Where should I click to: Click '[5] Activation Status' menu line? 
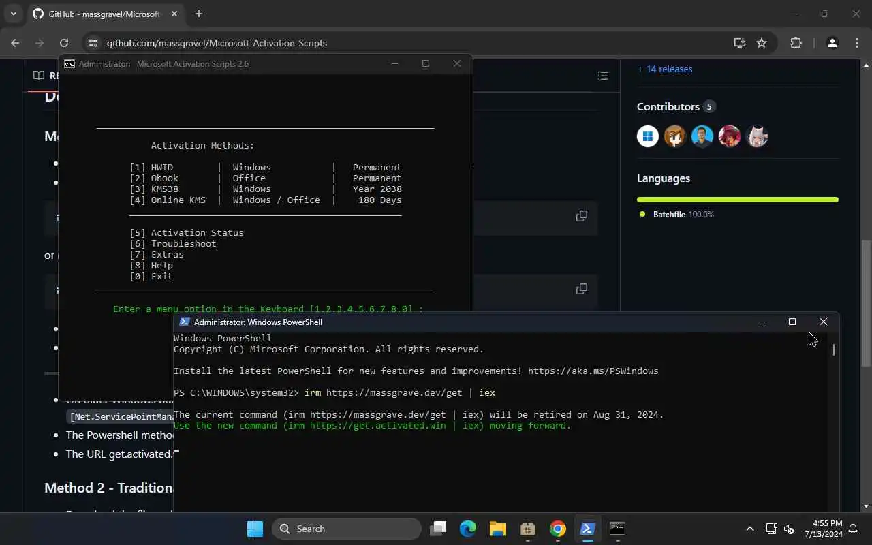[x=187, y=232]
